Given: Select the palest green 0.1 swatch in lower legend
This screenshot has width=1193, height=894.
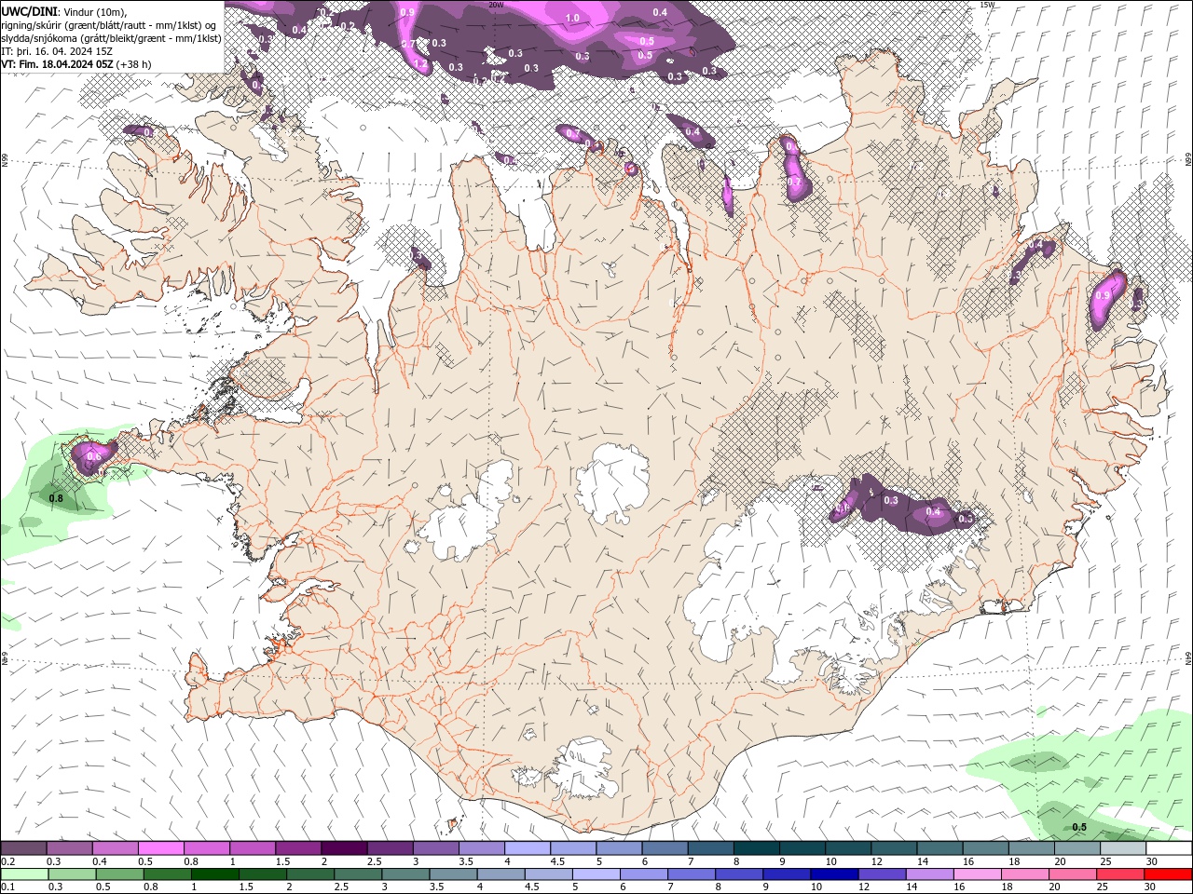Looking at the screenshot, I should [x=24, y=874].
